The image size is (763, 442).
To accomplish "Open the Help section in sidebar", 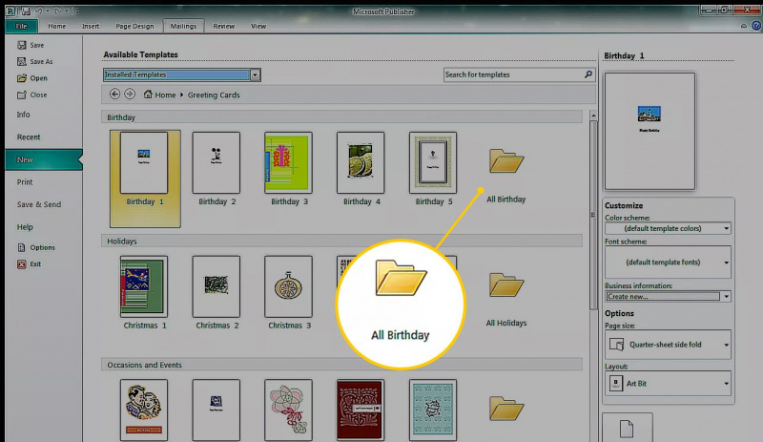I will (x=25, y=227).
